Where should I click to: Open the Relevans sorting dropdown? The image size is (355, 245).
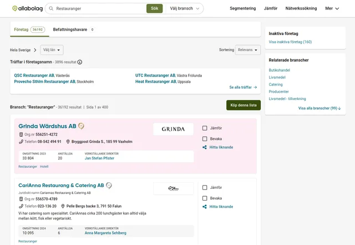click(248, 50)
